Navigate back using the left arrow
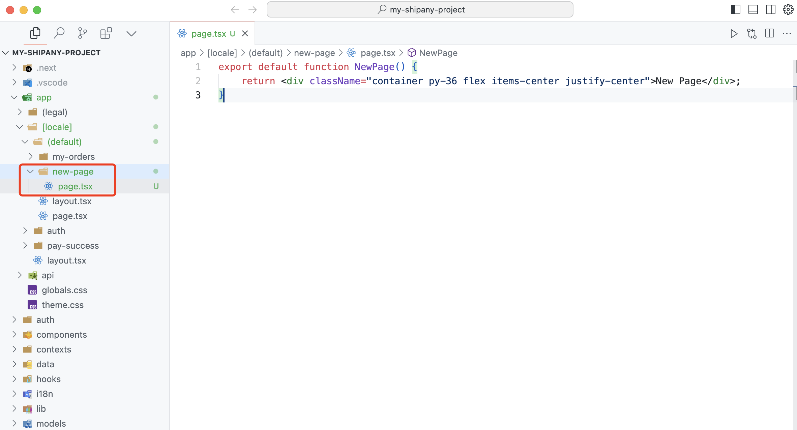Screen dimensions: 797x430 [x=235, y=9]
